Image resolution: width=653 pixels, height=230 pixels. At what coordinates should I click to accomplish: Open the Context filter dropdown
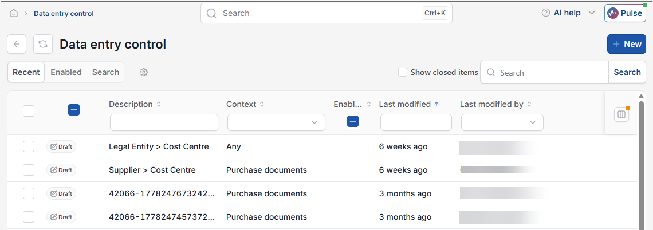(x=276, y=122)
